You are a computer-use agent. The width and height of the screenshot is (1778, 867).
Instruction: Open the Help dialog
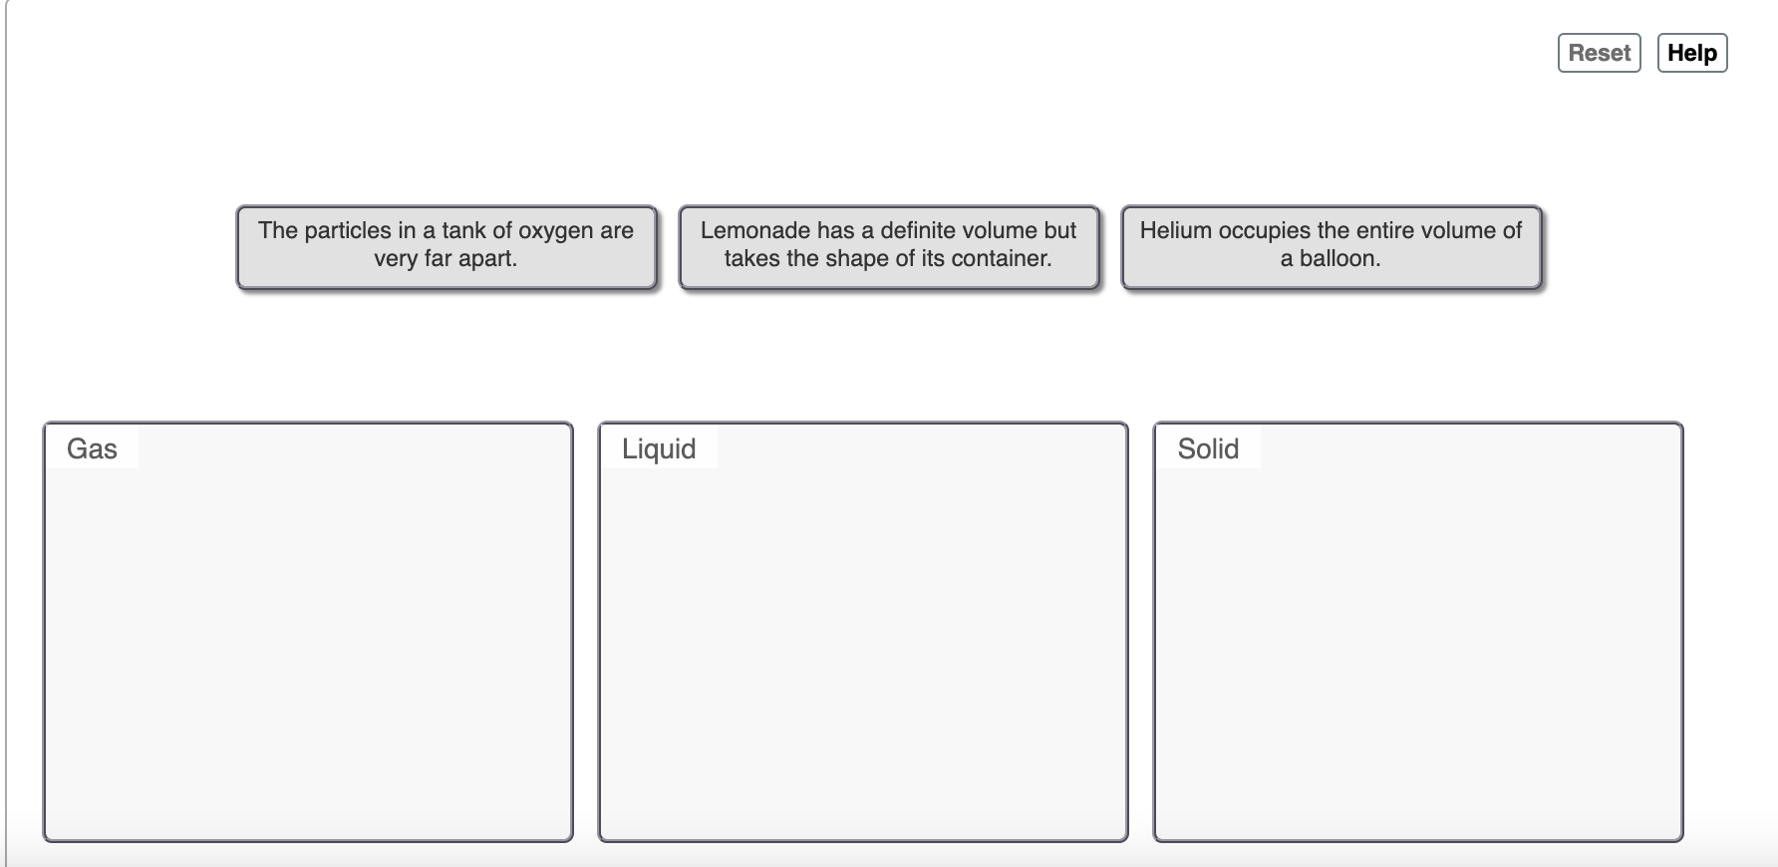click(x=1692, y=53)
